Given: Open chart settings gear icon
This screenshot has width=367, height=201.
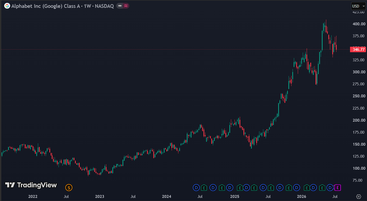Looking at the screenshot, I should [x=359, y=196].
